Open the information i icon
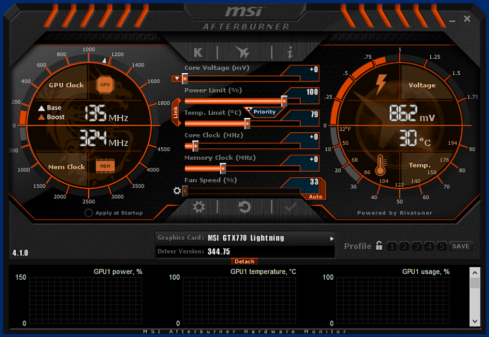Screen dimensions: 489x337 coord(289,52)
